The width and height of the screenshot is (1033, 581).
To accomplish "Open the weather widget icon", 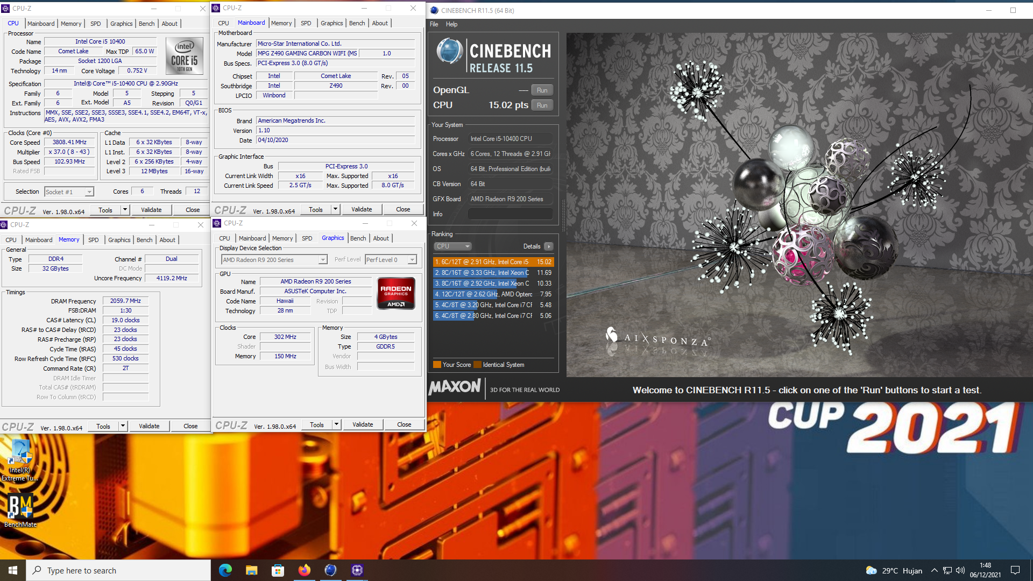I will [x=871, y=570].
